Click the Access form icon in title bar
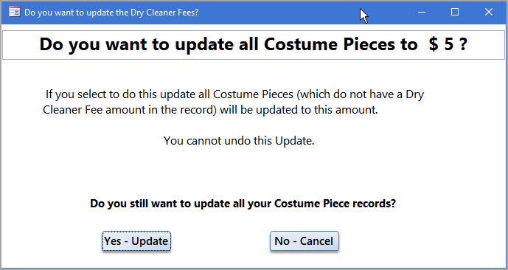 coord(15,13)
